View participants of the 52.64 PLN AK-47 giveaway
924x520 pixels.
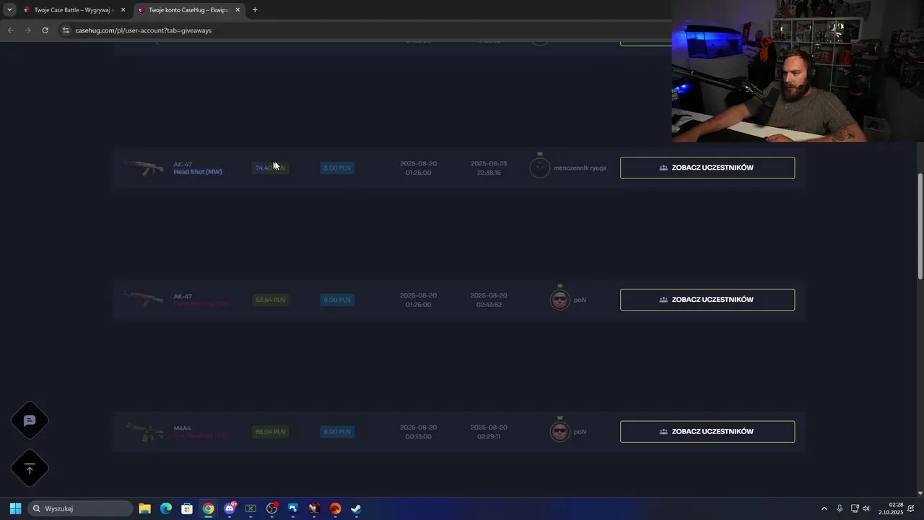pyautogui.click(x=707, y=300)
